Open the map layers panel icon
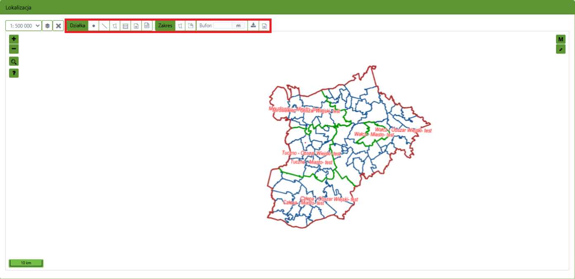Screen dimensions: 575x279 pyautogui.click(x=47, y=26)
